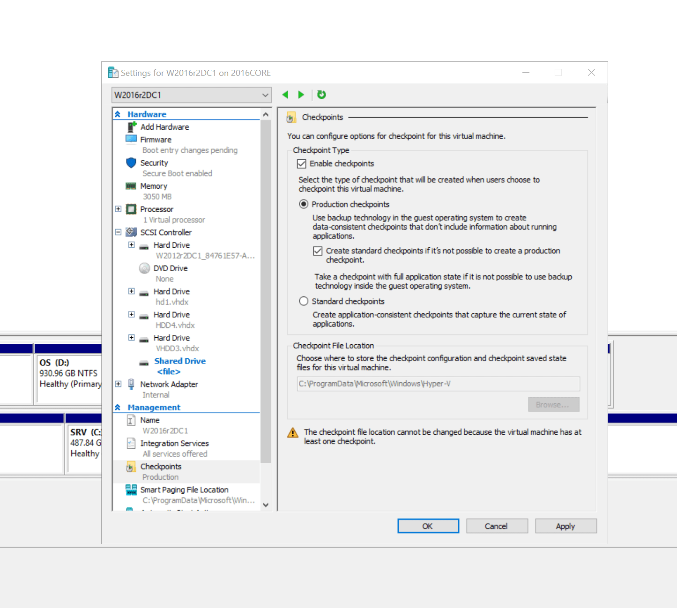Click the Network Adapter icon
Screen dimensions: 677x608
point(131,384)
